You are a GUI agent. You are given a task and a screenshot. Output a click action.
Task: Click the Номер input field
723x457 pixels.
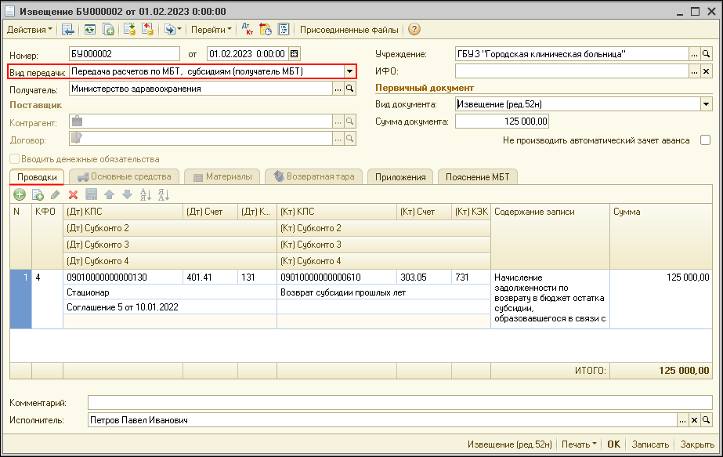coord(125,54)
